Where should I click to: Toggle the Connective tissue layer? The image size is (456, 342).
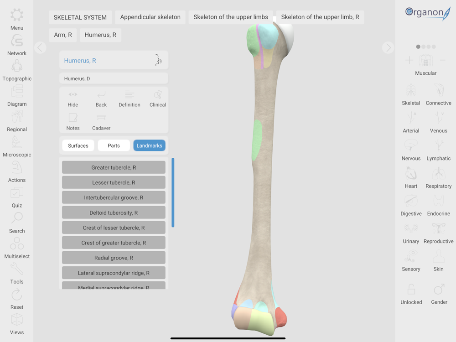click(x=439, y=90)
